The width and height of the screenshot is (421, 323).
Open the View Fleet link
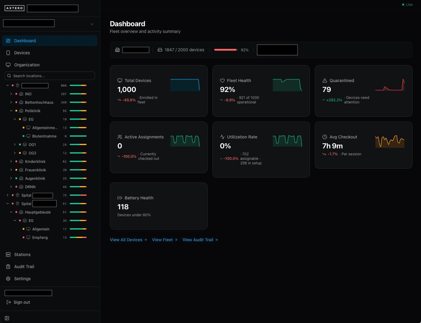tap(162, 239)
